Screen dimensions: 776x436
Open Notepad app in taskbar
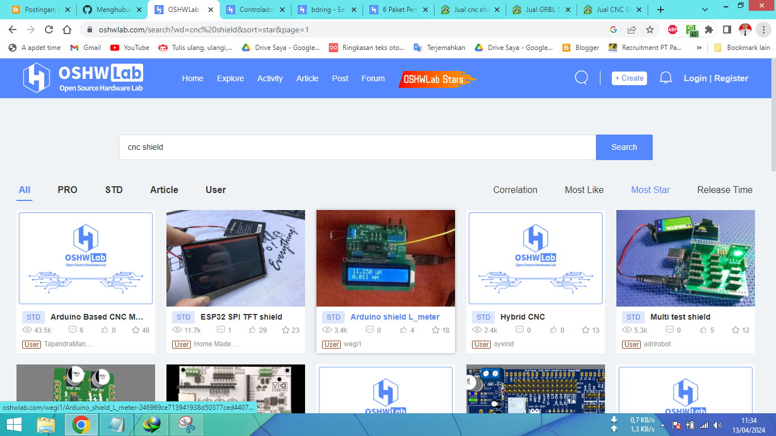116,425
